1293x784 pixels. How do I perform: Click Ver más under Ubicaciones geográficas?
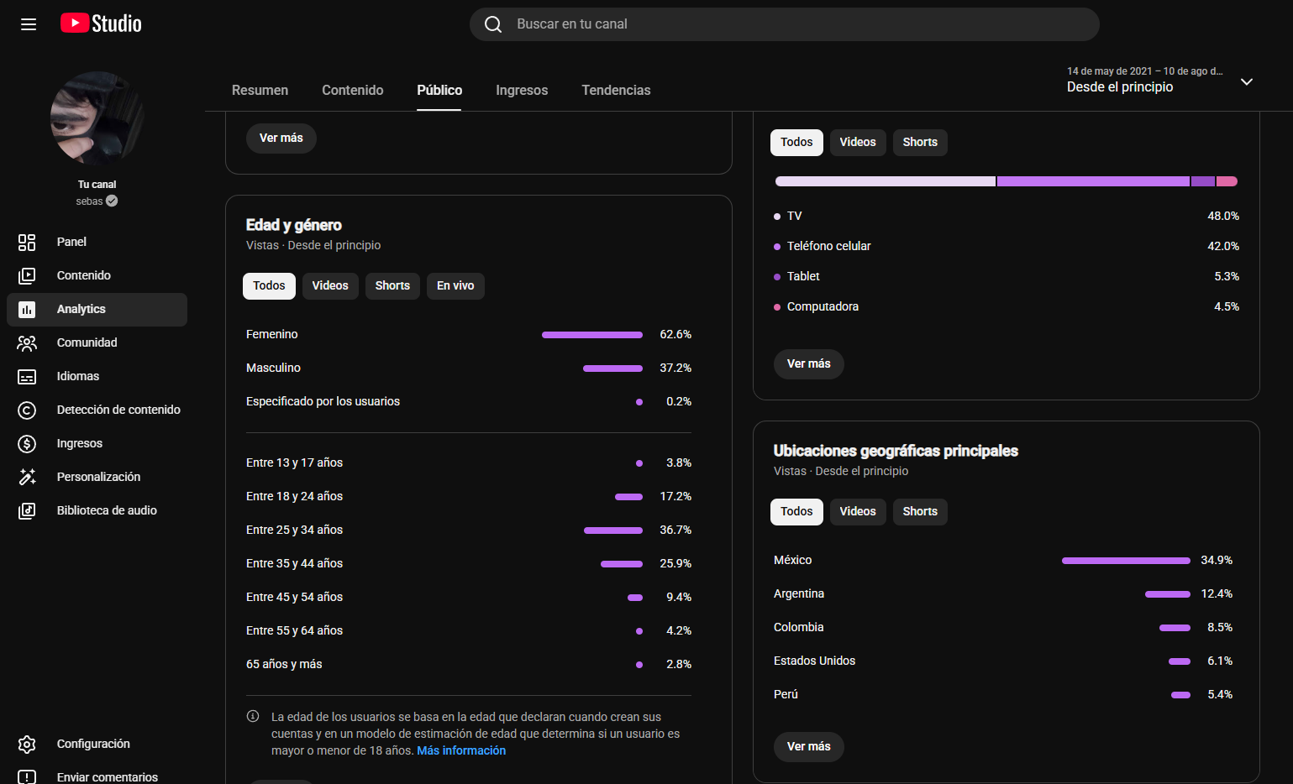pyautogui.click(x=809, y=747)
